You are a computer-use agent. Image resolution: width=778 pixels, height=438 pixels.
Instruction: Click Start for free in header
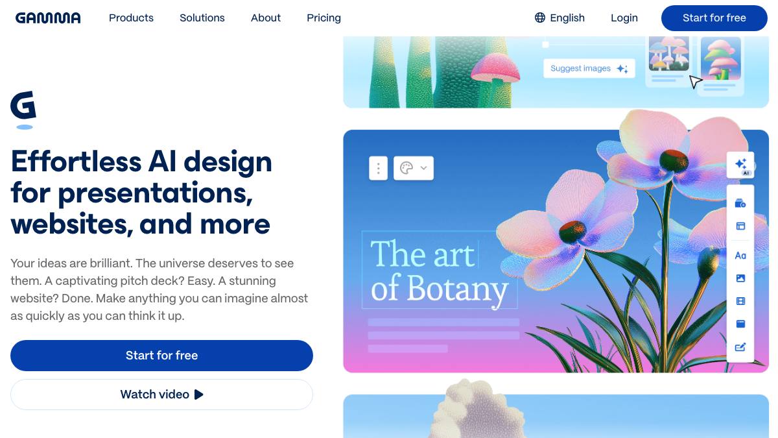(x=714, y=18)
